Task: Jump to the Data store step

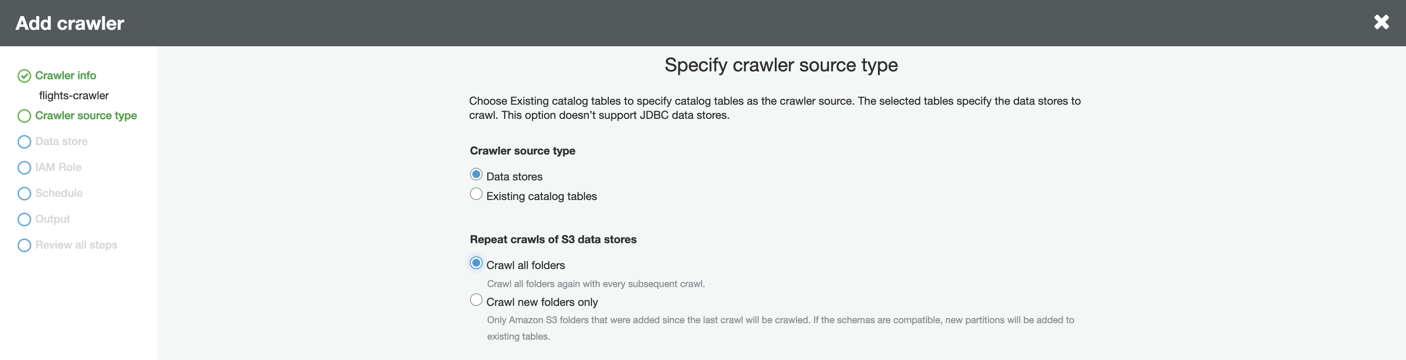Action: click(61, 141)
